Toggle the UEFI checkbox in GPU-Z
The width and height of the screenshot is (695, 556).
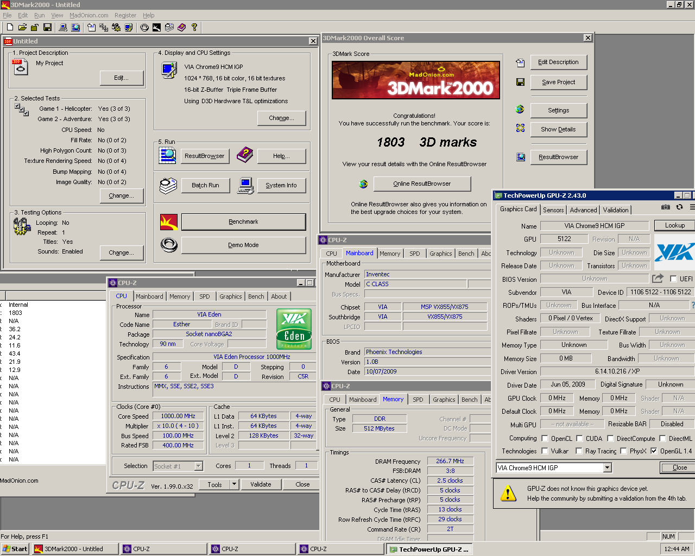(673, 279)
